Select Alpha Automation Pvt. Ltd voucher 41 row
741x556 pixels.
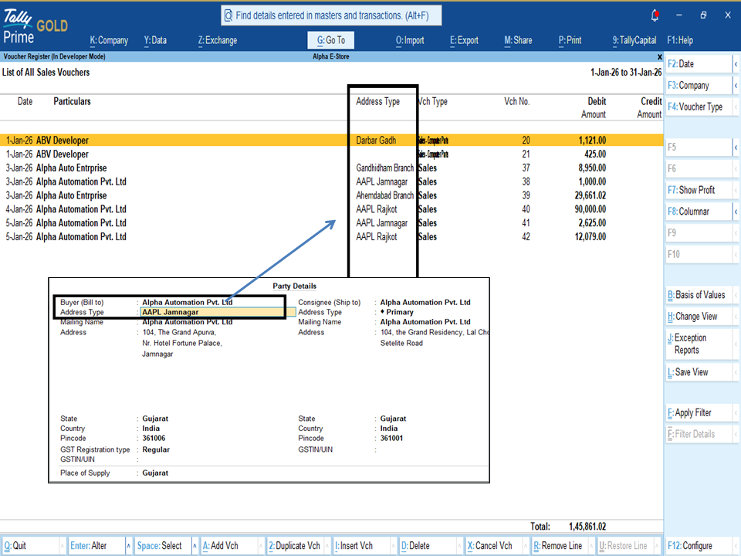pos(331,222)
